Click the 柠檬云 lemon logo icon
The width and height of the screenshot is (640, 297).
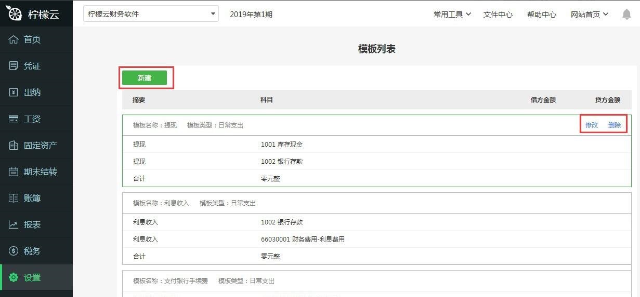(14, 13)
